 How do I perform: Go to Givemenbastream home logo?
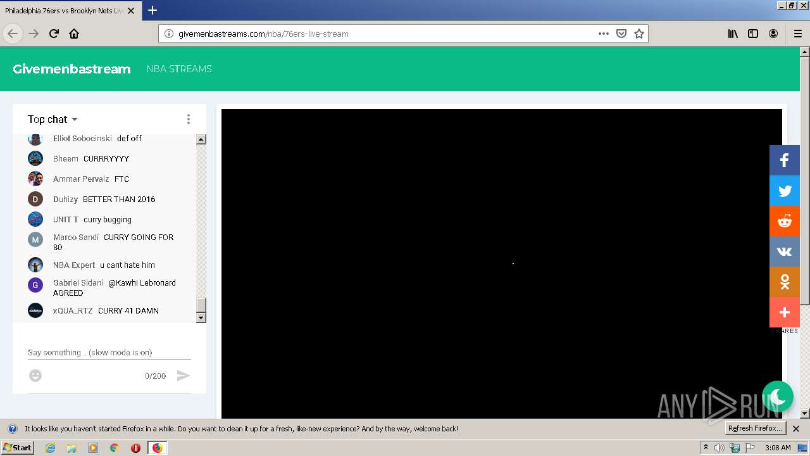pos(72,69)
